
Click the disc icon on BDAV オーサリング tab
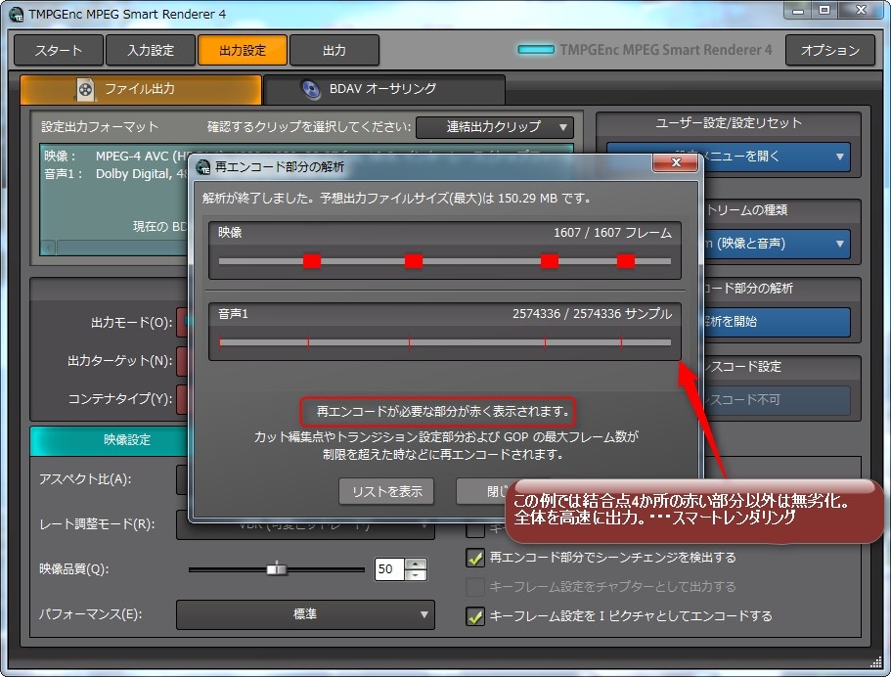(311, 90)
